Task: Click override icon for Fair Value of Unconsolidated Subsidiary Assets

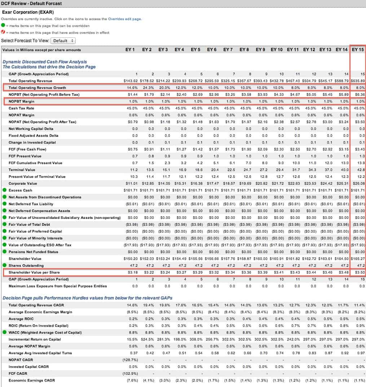Action: [4, 217]
